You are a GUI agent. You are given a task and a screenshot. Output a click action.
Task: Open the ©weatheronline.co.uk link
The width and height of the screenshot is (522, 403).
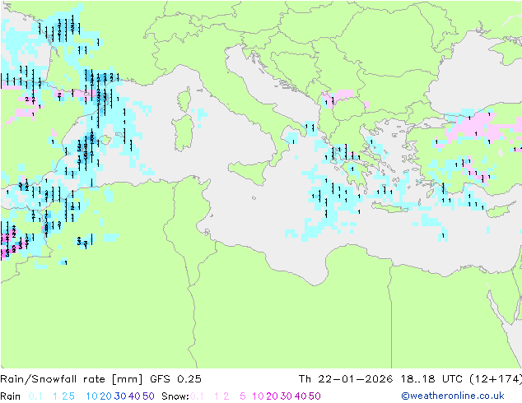[x=453, y=396]
